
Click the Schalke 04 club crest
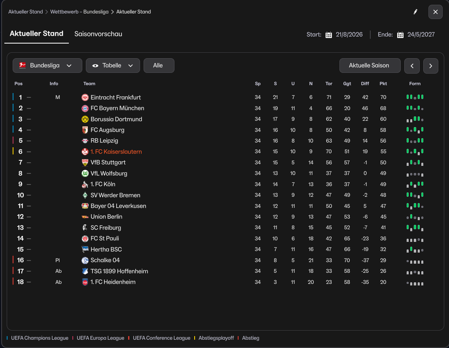85,260
